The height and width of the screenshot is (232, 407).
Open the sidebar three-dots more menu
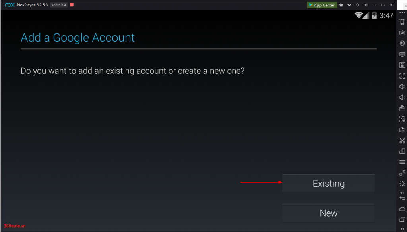402,13
